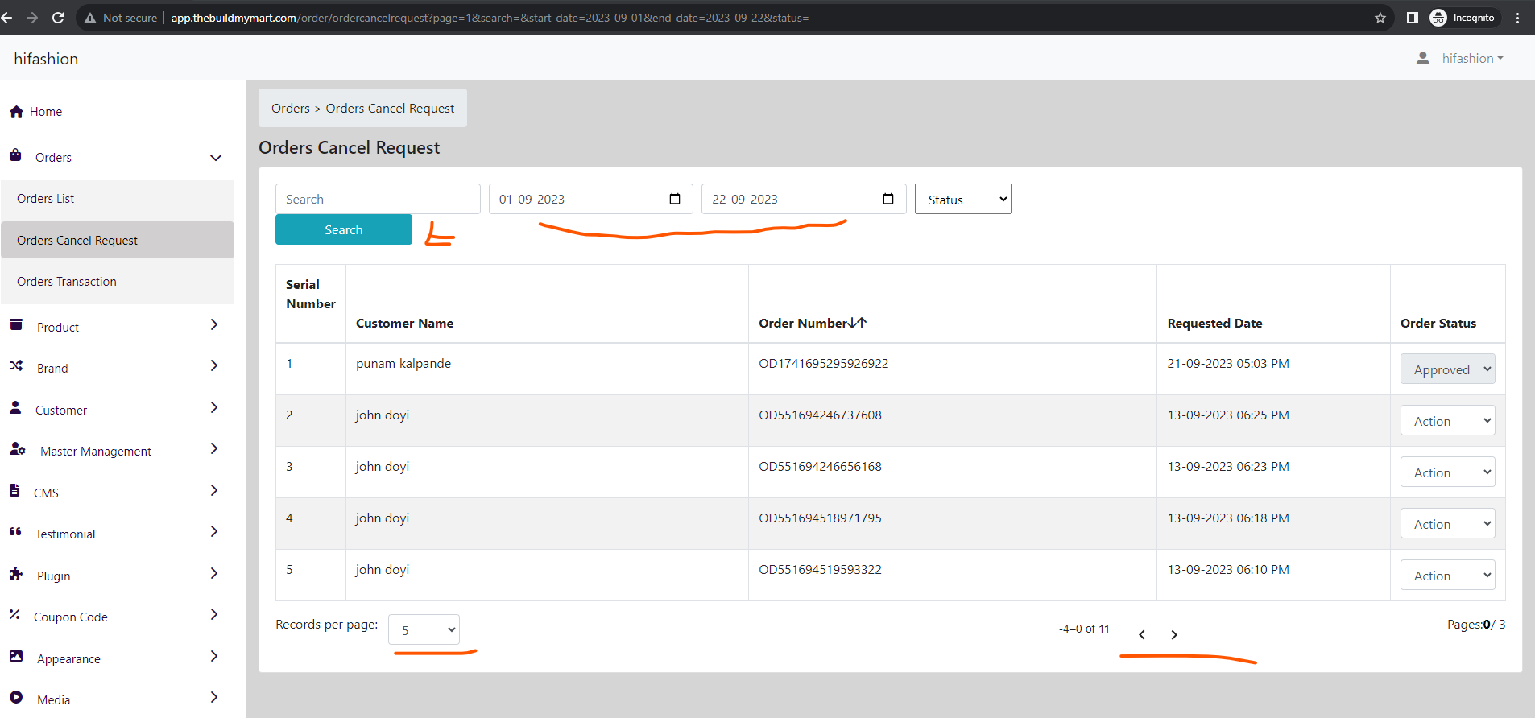The width and height of the screenshot is (1535, 718).
Task: Click the Testimonial quote icon
Action: (x=15, y=531)
